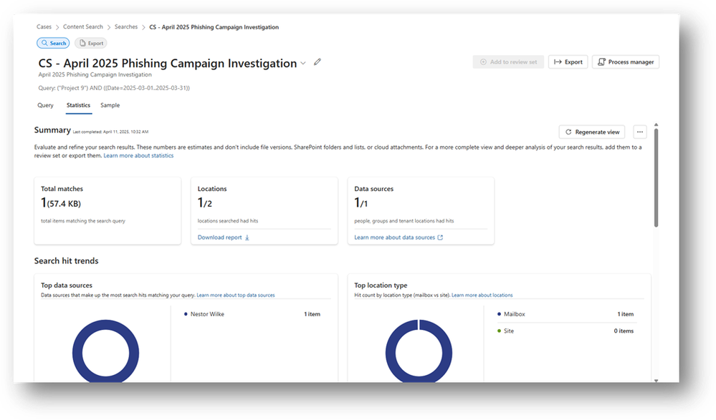716x420 pixels.
Task: Select the Statistics tab
Action: (79, 105)
